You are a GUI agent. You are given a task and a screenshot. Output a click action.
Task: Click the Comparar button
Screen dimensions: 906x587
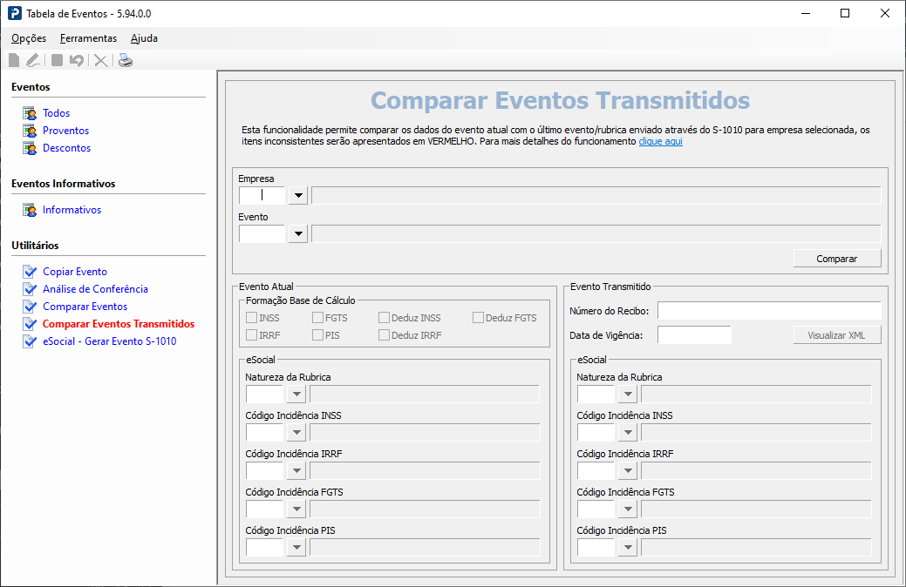836,259
